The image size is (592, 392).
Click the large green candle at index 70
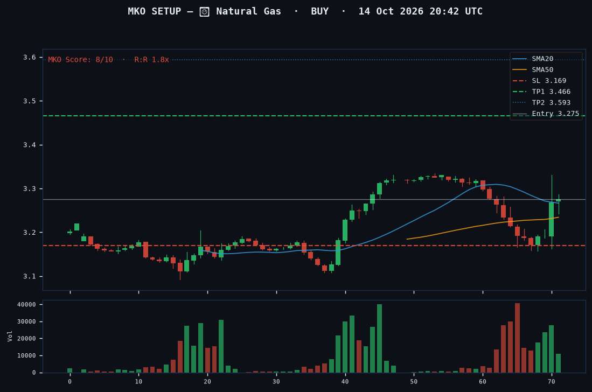552,220
